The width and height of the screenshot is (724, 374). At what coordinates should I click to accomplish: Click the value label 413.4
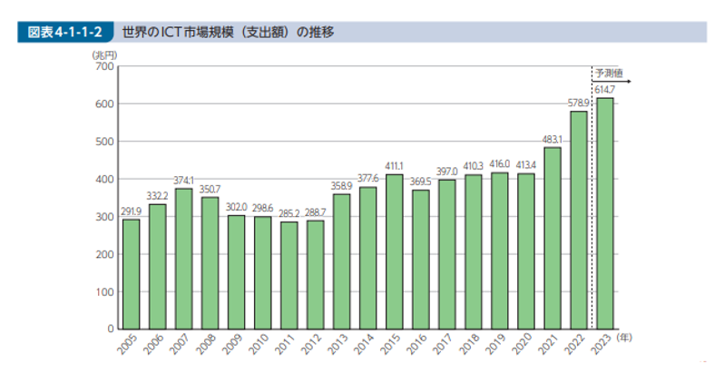[x=525, y=165]
